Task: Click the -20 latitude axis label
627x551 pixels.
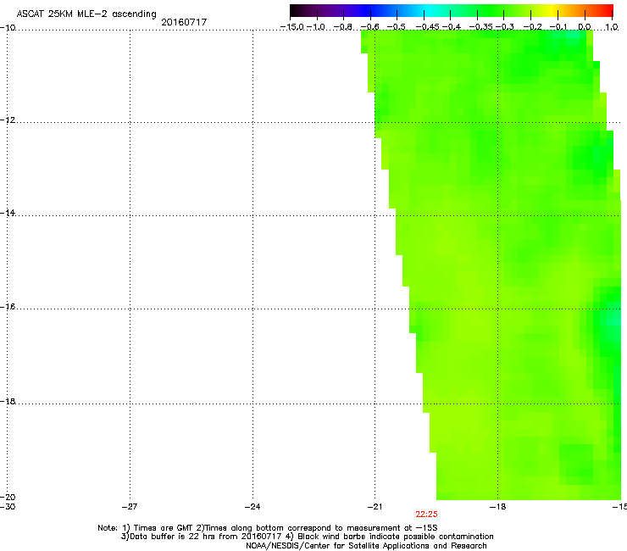Action: tap(8, 497)
